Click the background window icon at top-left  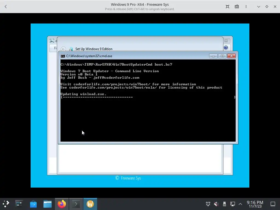point(52,41)
